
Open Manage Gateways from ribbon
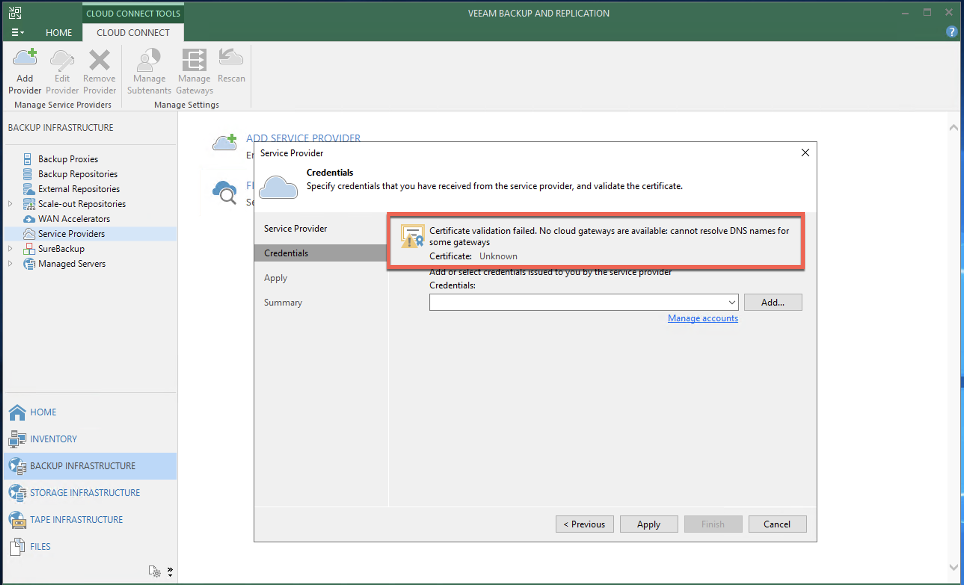tap(194, 61)
